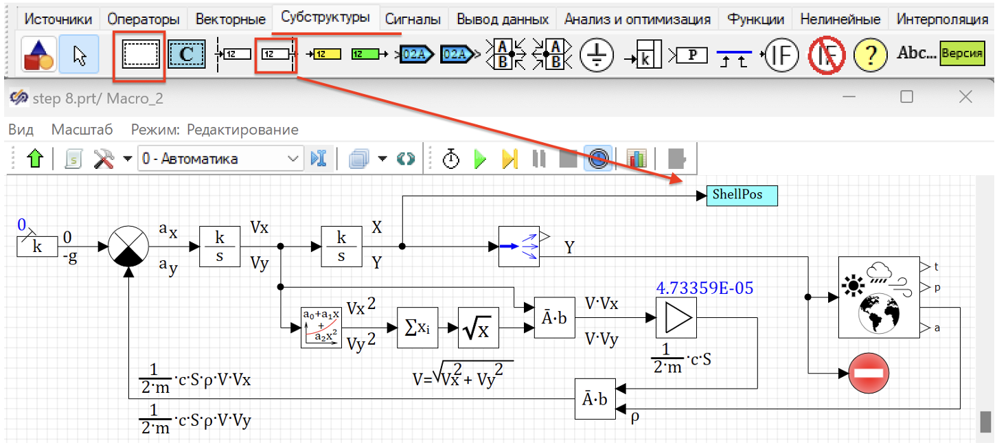Pause the simulation
997x445 pixels.
pyautogui.click(x=539, y=159)
